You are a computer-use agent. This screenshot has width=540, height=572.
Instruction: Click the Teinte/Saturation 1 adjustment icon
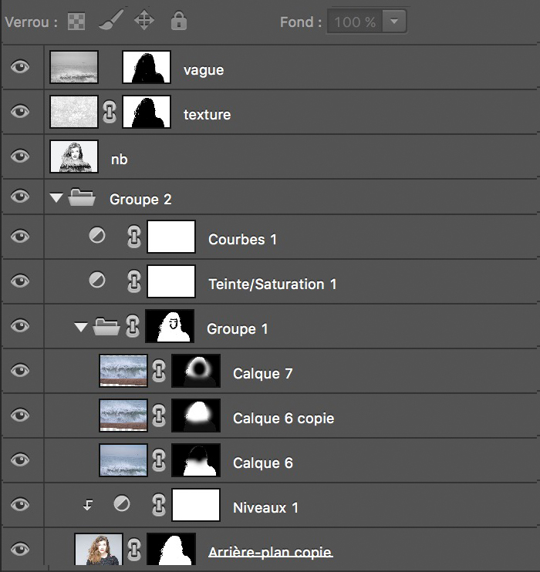(97, 280)
